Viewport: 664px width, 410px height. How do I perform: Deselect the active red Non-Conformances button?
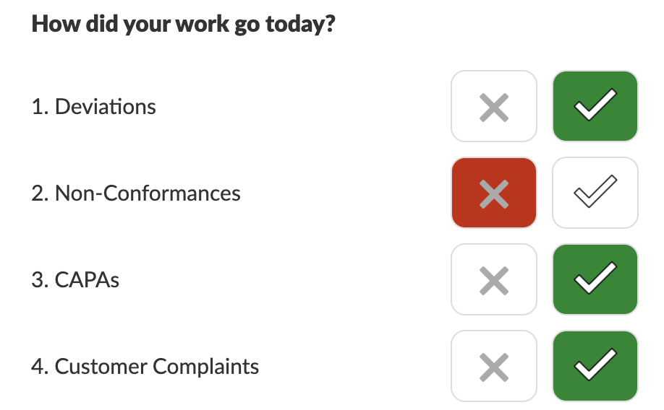point(493,193)
